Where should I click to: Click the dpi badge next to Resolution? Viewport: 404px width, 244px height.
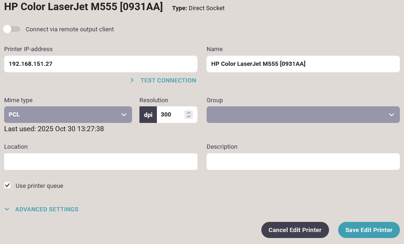click(148, 115)
